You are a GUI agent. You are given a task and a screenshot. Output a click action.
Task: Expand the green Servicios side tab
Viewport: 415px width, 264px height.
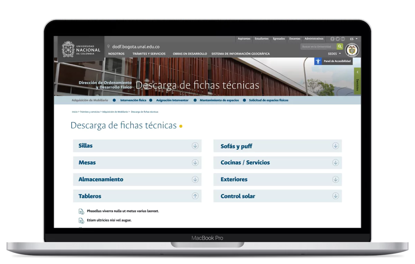coord(357,81)
